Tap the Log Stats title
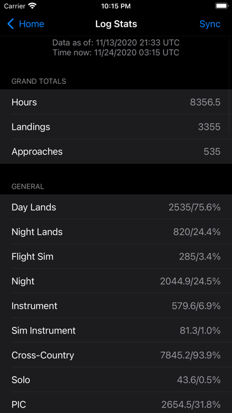Image resolution: width=232 pixels, height=413 pixels. pos(116,24)
